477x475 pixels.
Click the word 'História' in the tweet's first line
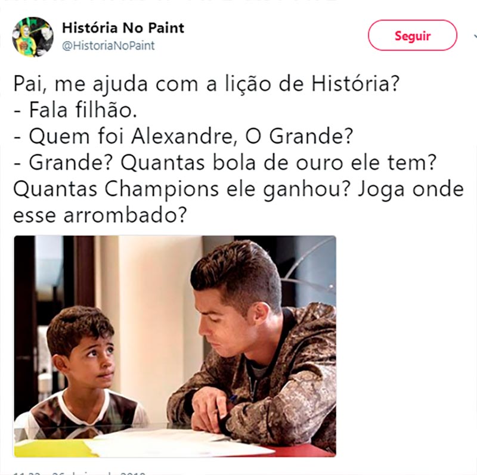pos(355,83)
